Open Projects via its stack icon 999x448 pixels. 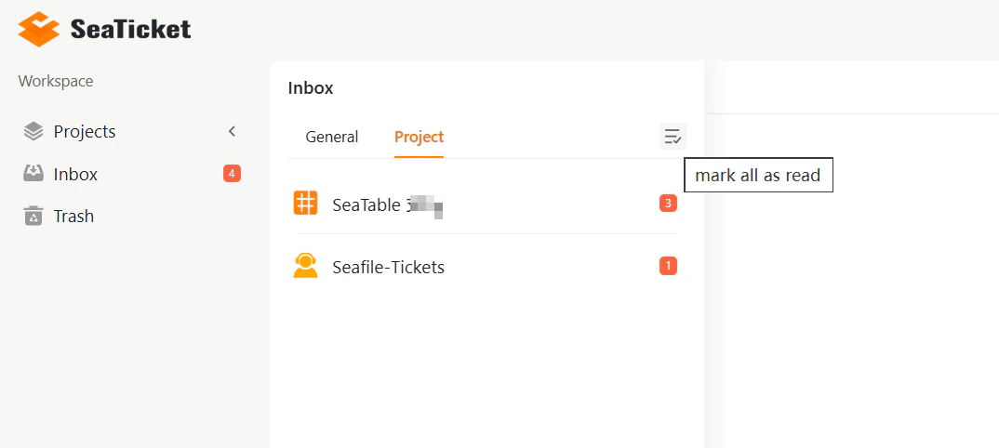pos(33,131)
